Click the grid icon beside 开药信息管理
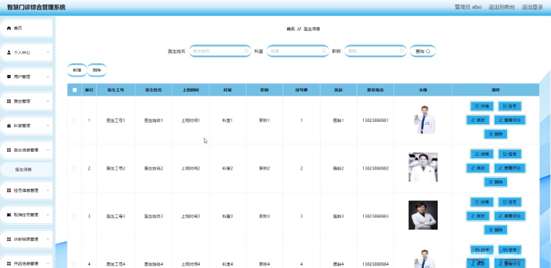Screen dimensions: 551x268 (x=9, y=264)
